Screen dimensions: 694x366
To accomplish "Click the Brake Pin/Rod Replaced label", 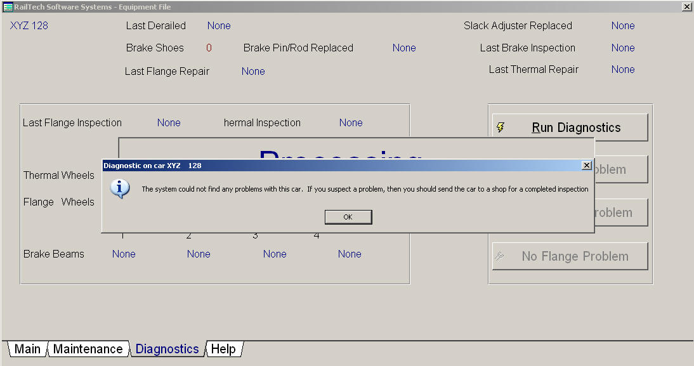I will coord(298,48).
